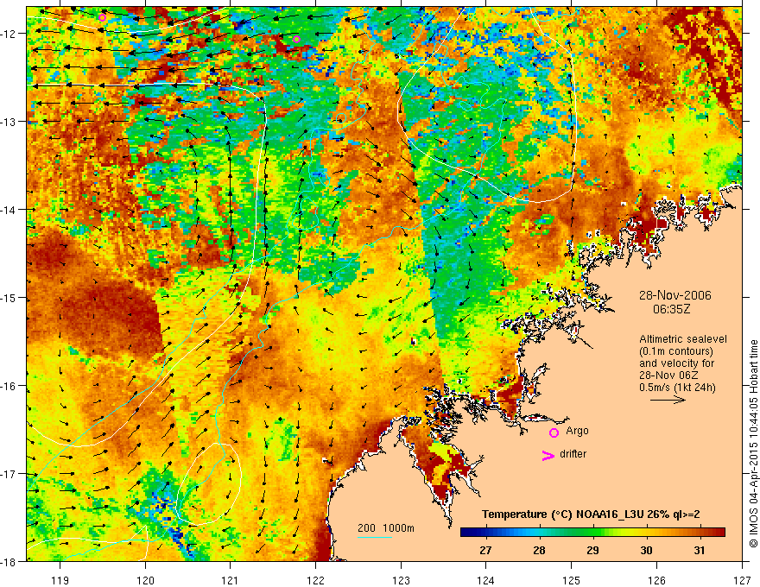Click the latitude axis label '-15'
Screen dimensions: 760x587
[9, 297]
